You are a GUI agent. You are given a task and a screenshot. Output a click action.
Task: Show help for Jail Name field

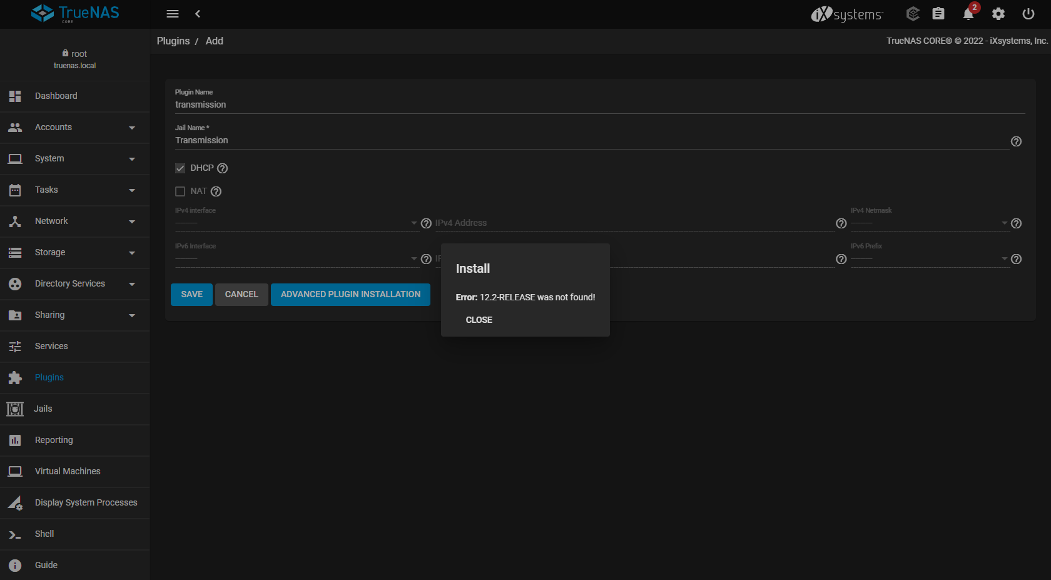pos(1016,141)
